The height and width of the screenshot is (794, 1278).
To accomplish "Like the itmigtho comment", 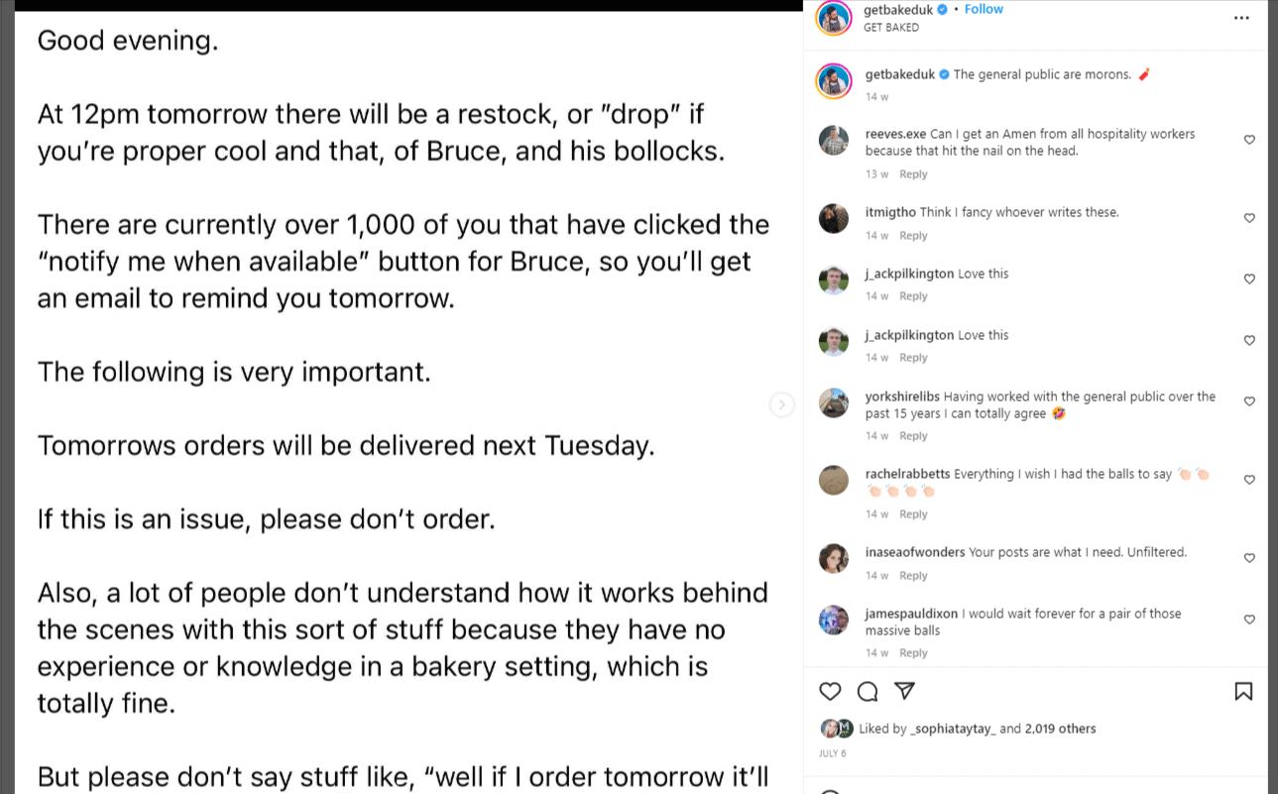I will click(x=1249, y=218).
